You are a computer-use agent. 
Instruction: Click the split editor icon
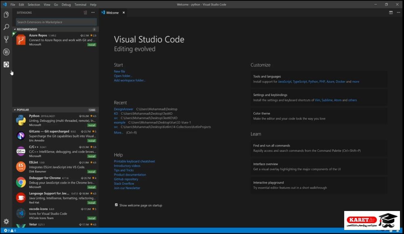point(391,13)
